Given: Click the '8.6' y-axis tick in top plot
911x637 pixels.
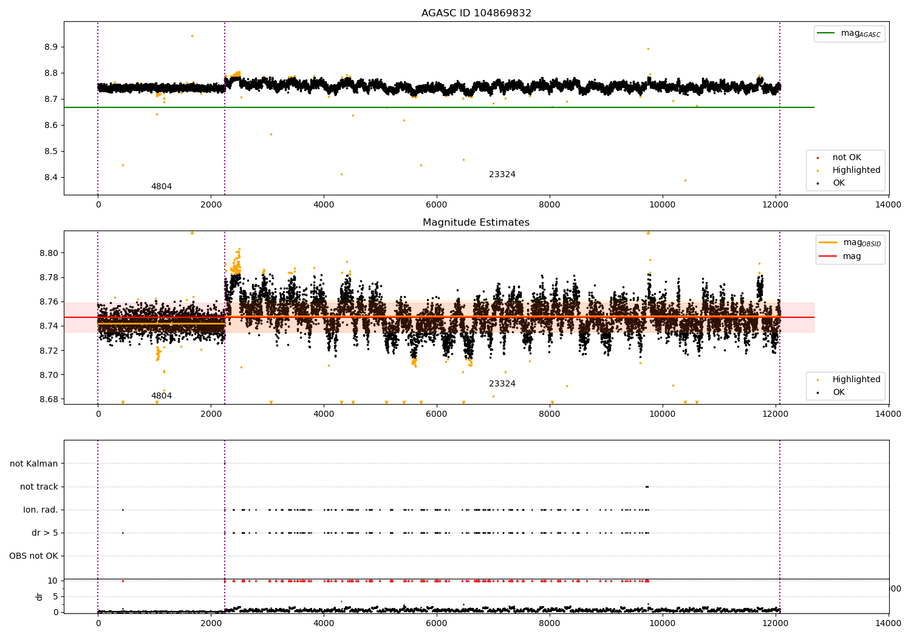Looking at the screenshot, I should pos(51,126).
